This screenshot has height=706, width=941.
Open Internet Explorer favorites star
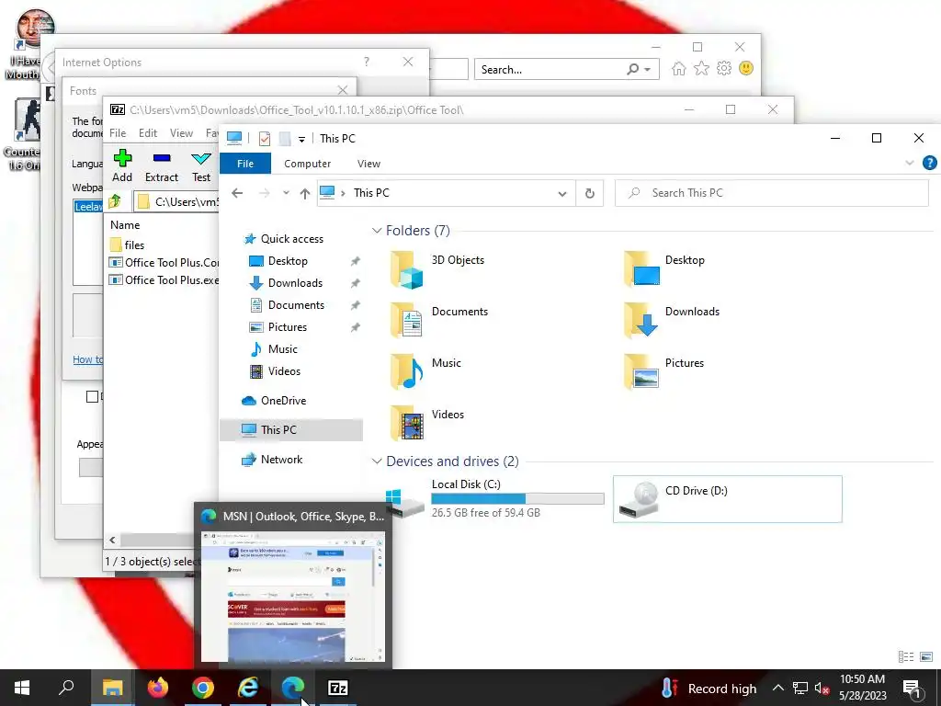(x=701, y=68)
